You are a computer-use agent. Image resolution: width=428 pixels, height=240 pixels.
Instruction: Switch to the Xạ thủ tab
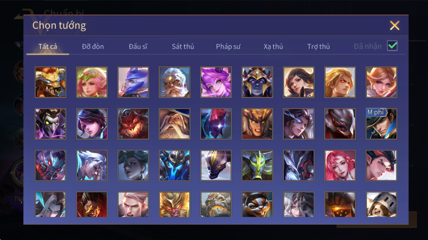click(x=273, y=46)
